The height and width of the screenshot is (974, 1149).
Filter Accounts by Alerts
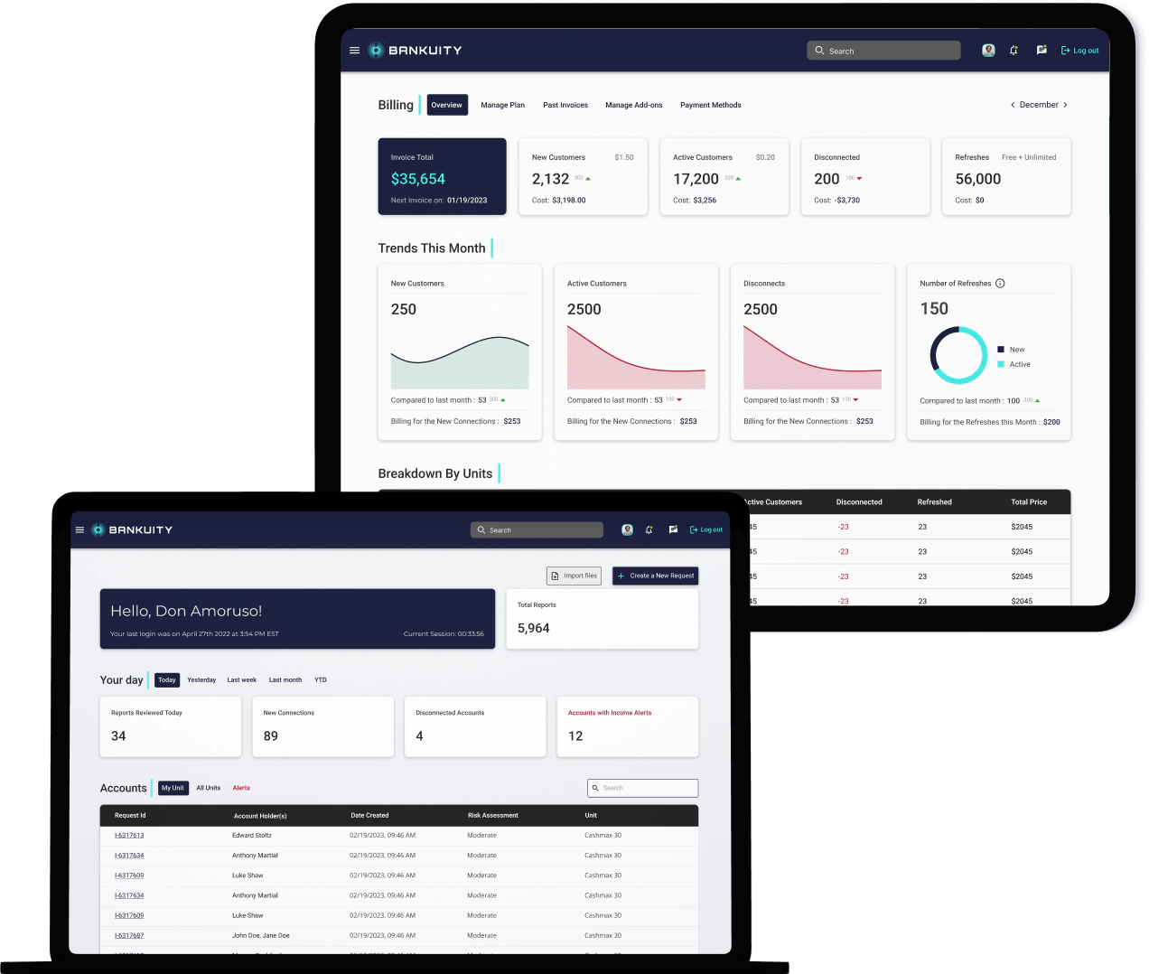(241, 788)
